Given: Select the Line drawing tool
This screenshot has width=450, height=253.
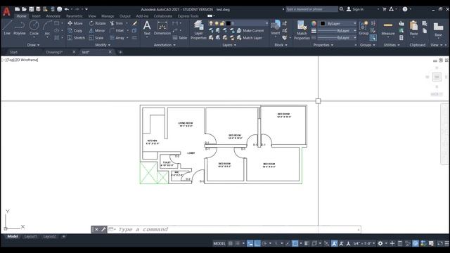Looking at the screenshot, I should [7, 28].
